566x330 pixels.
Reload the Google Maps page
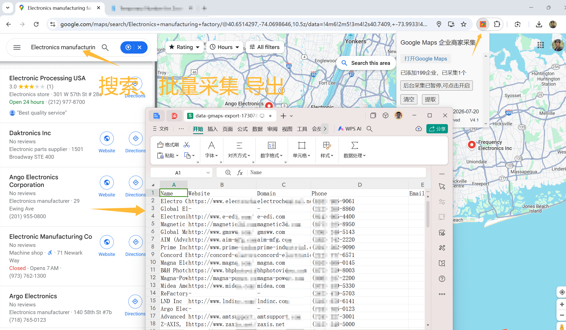click(x=36, y=24)
